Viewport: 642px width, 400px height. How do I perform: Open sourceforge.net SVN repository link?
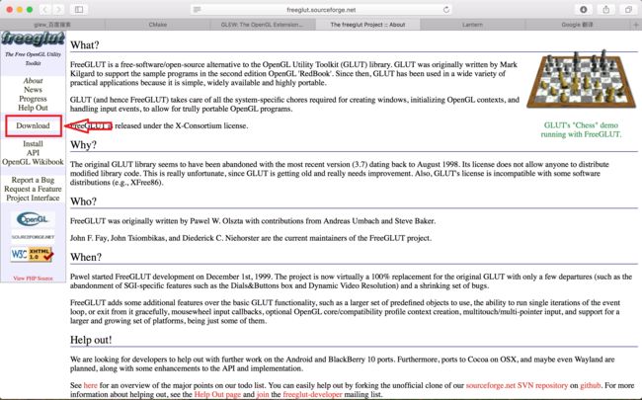tap(517, 385)
